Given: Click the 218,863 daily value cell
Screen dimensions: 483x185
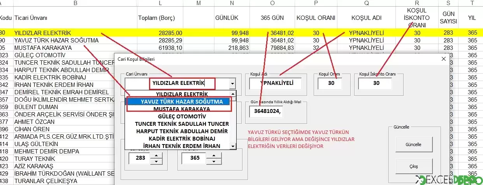Looking at the screenshot, I should click(232, 48).
